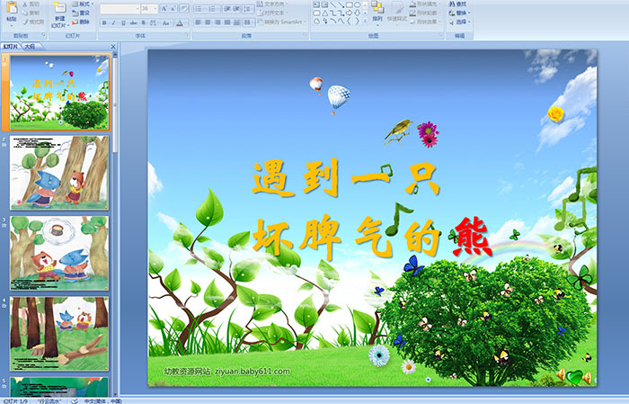
Task: Click Convert to SmartArt button
Action: coord(279,22)
